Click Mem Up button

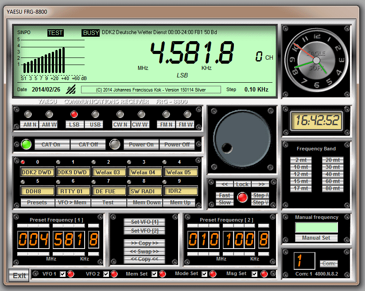[x=179, y=203]
